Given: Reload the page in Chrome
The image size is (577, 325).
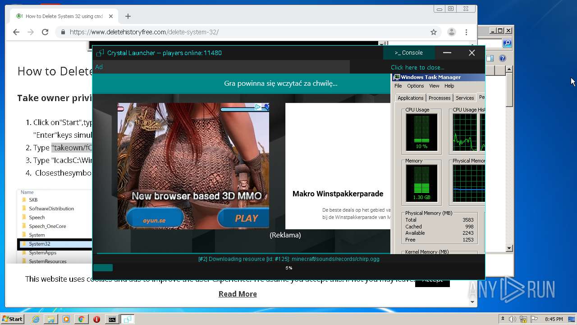Looking at the screenshot, I should [x=45, y=32].
